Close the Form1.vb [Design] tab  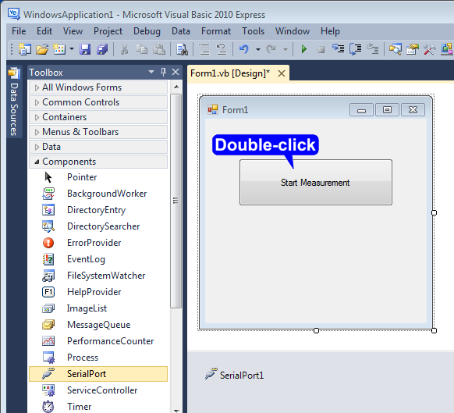point(282,73)
